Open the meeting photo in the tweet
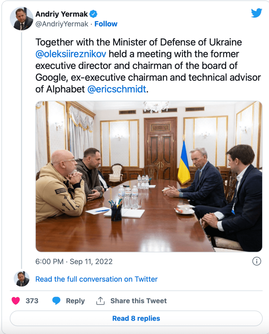 (x=149, y=176)
